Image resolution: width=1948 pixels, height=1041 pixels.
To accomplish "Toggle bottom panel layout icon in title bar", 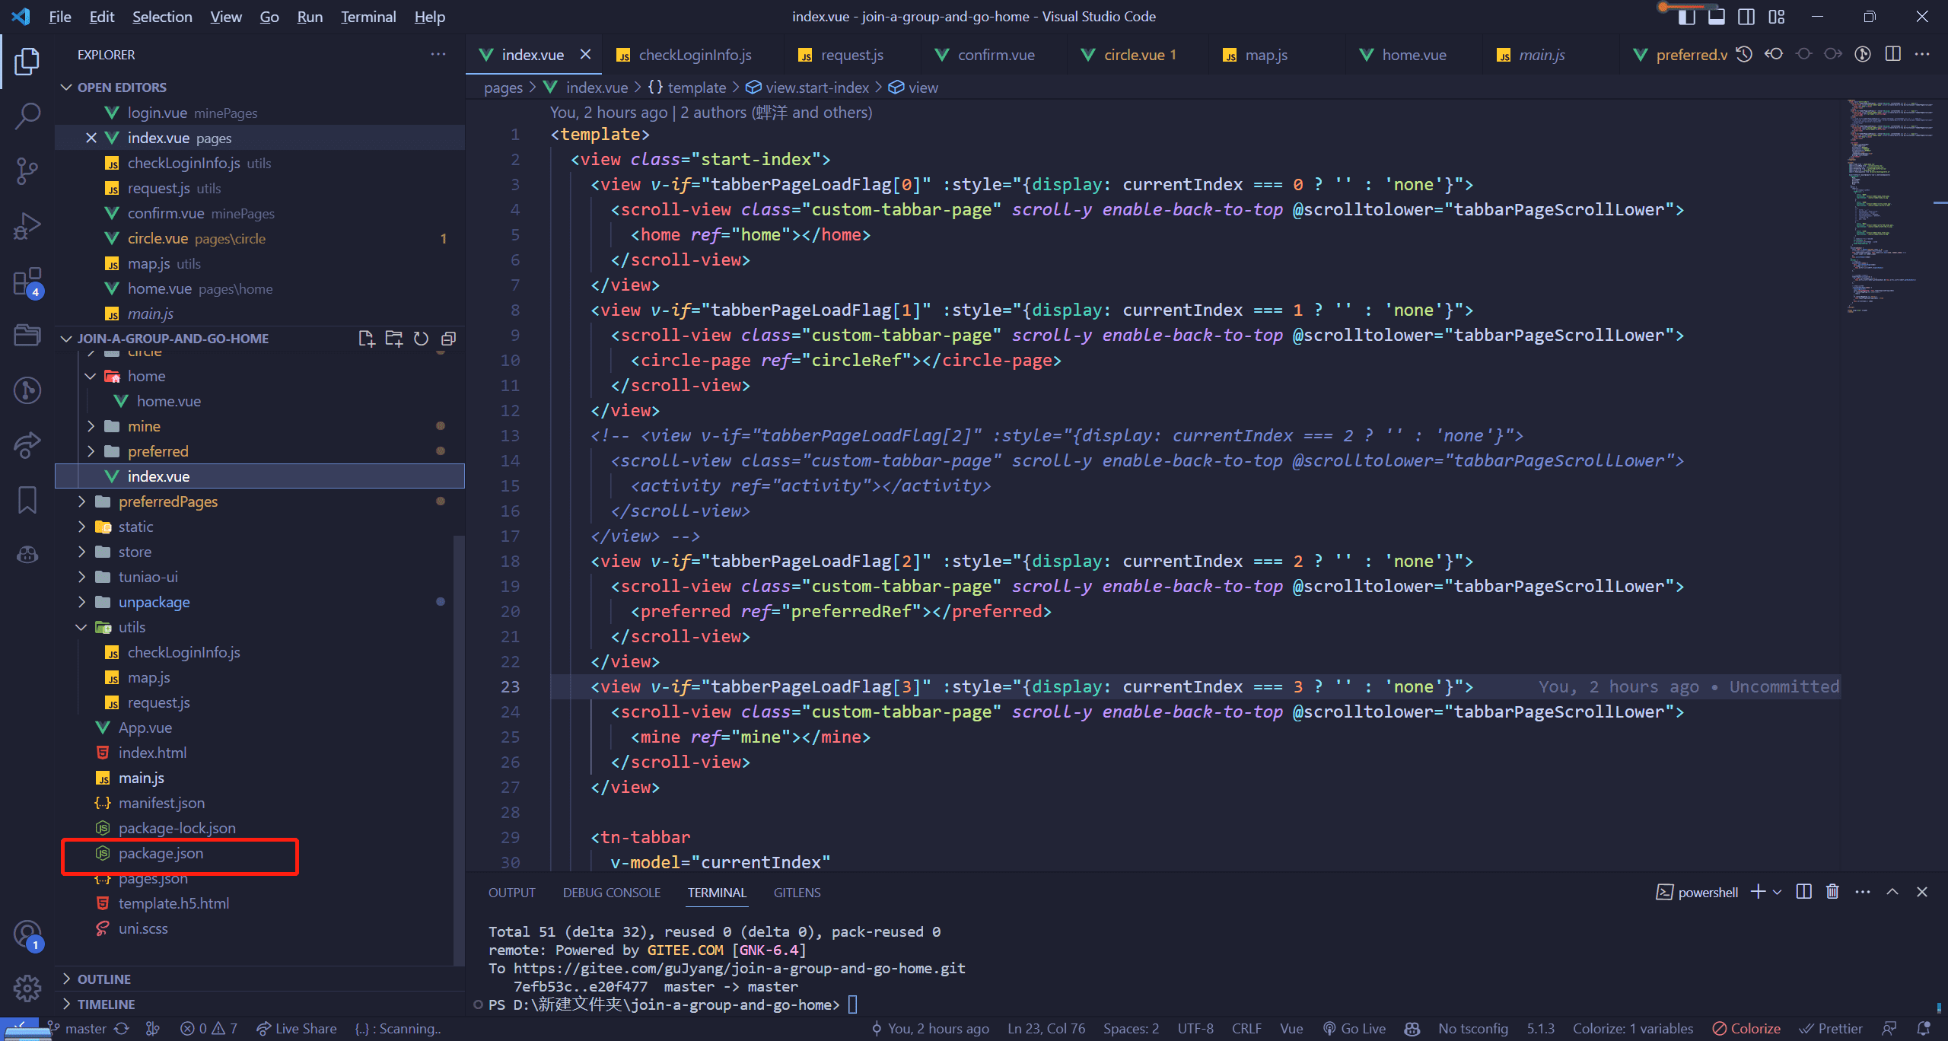I will click(1716, 17).
